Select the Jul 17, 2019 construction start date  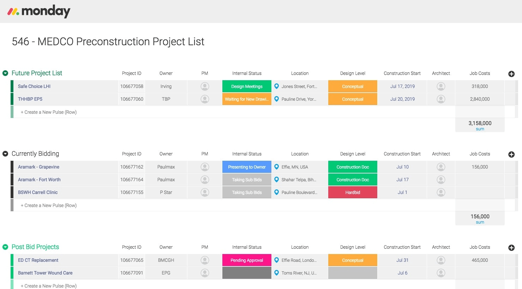coord(402,86)
